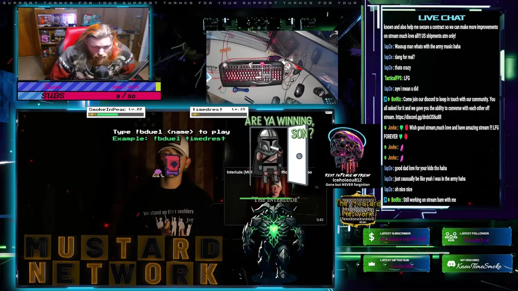This screenshot has width=518, height=291.
Task: Click the latest subscriber name AydanvonWolf
Action: (403, 239)
